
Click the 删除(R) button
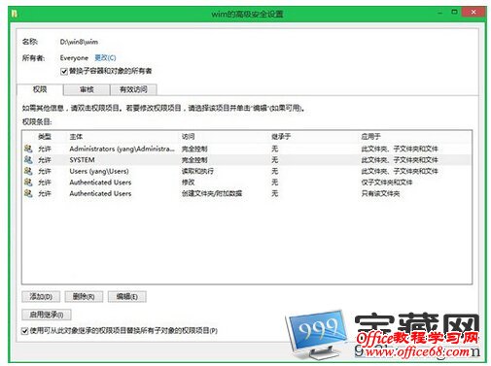[x=84, y=296]
